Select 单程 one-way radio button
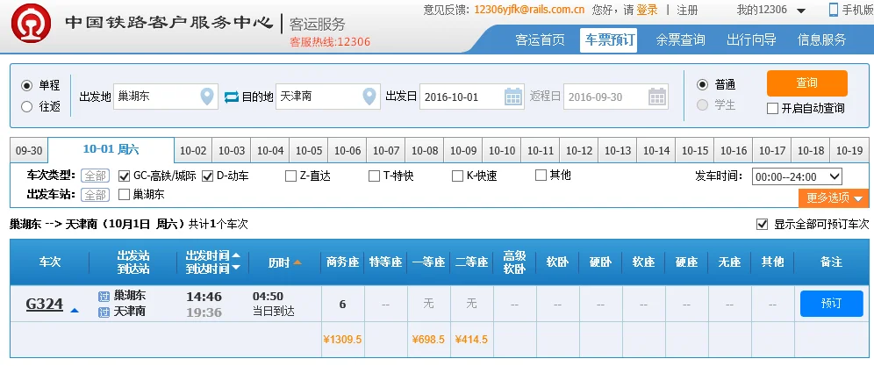Screen dimensions: 874x366 tap(26, 86)
